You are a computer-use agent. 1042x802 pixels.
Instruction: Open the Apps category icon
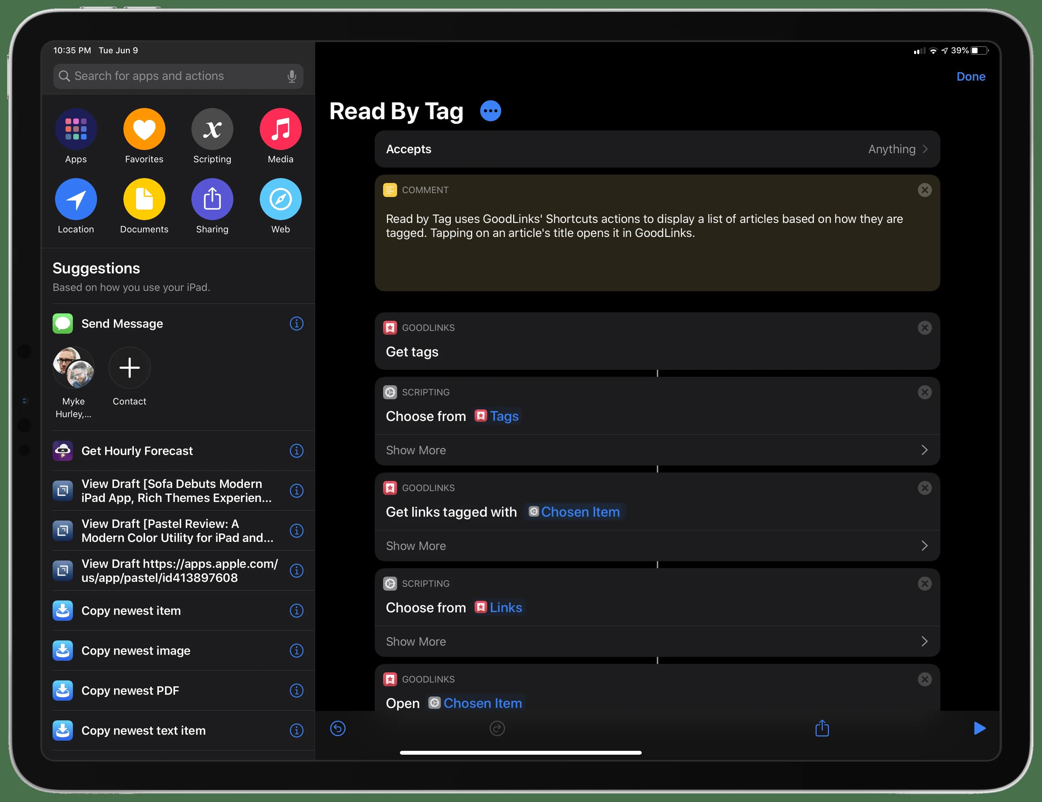(x=76, y=129)
